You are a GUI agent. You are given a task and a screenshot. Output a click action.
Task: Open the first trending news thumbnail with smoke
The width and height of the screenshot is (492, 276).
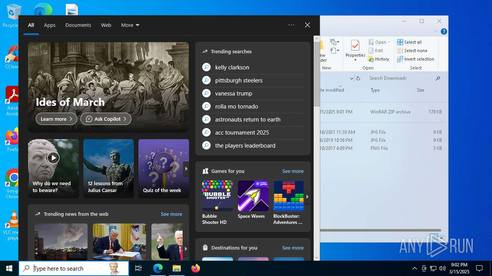pyautogui.click(x=61, y=242)
